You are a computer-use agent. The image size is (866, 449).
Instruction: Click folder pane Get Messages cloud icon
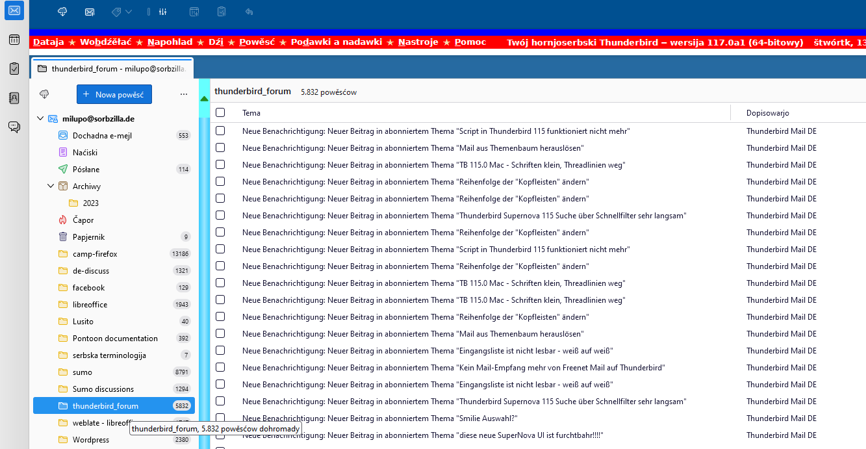(45, 94)
